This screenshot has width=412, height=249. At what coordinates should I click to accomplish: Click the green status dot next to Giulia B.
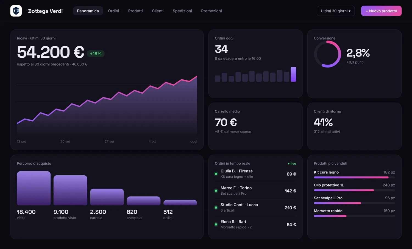216,174
